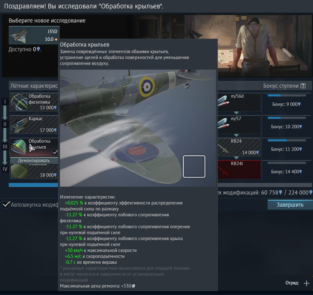Click the tier III row marker
The image size is (313, 295).
5,147
